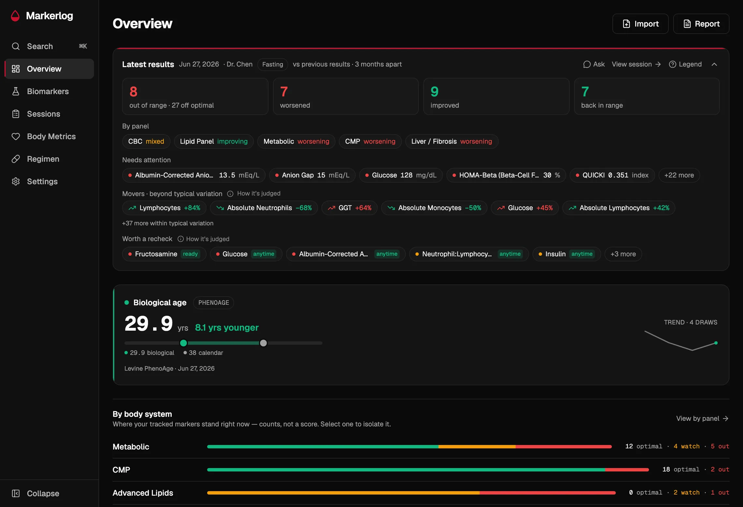Click the Search magnifier icon in sidebar
This screenshot has width=743, height=507.
[16, 46]
